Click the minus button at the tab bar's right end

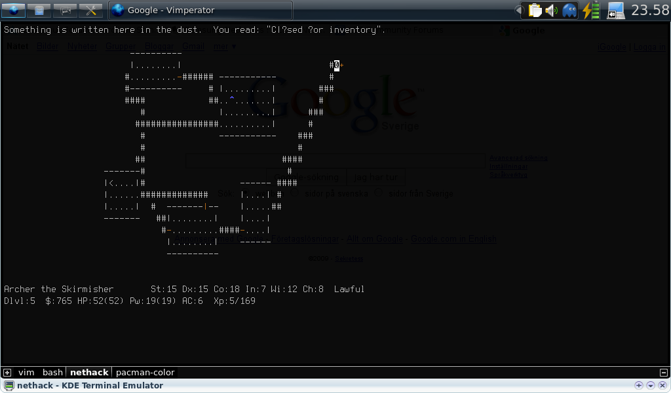663,373
